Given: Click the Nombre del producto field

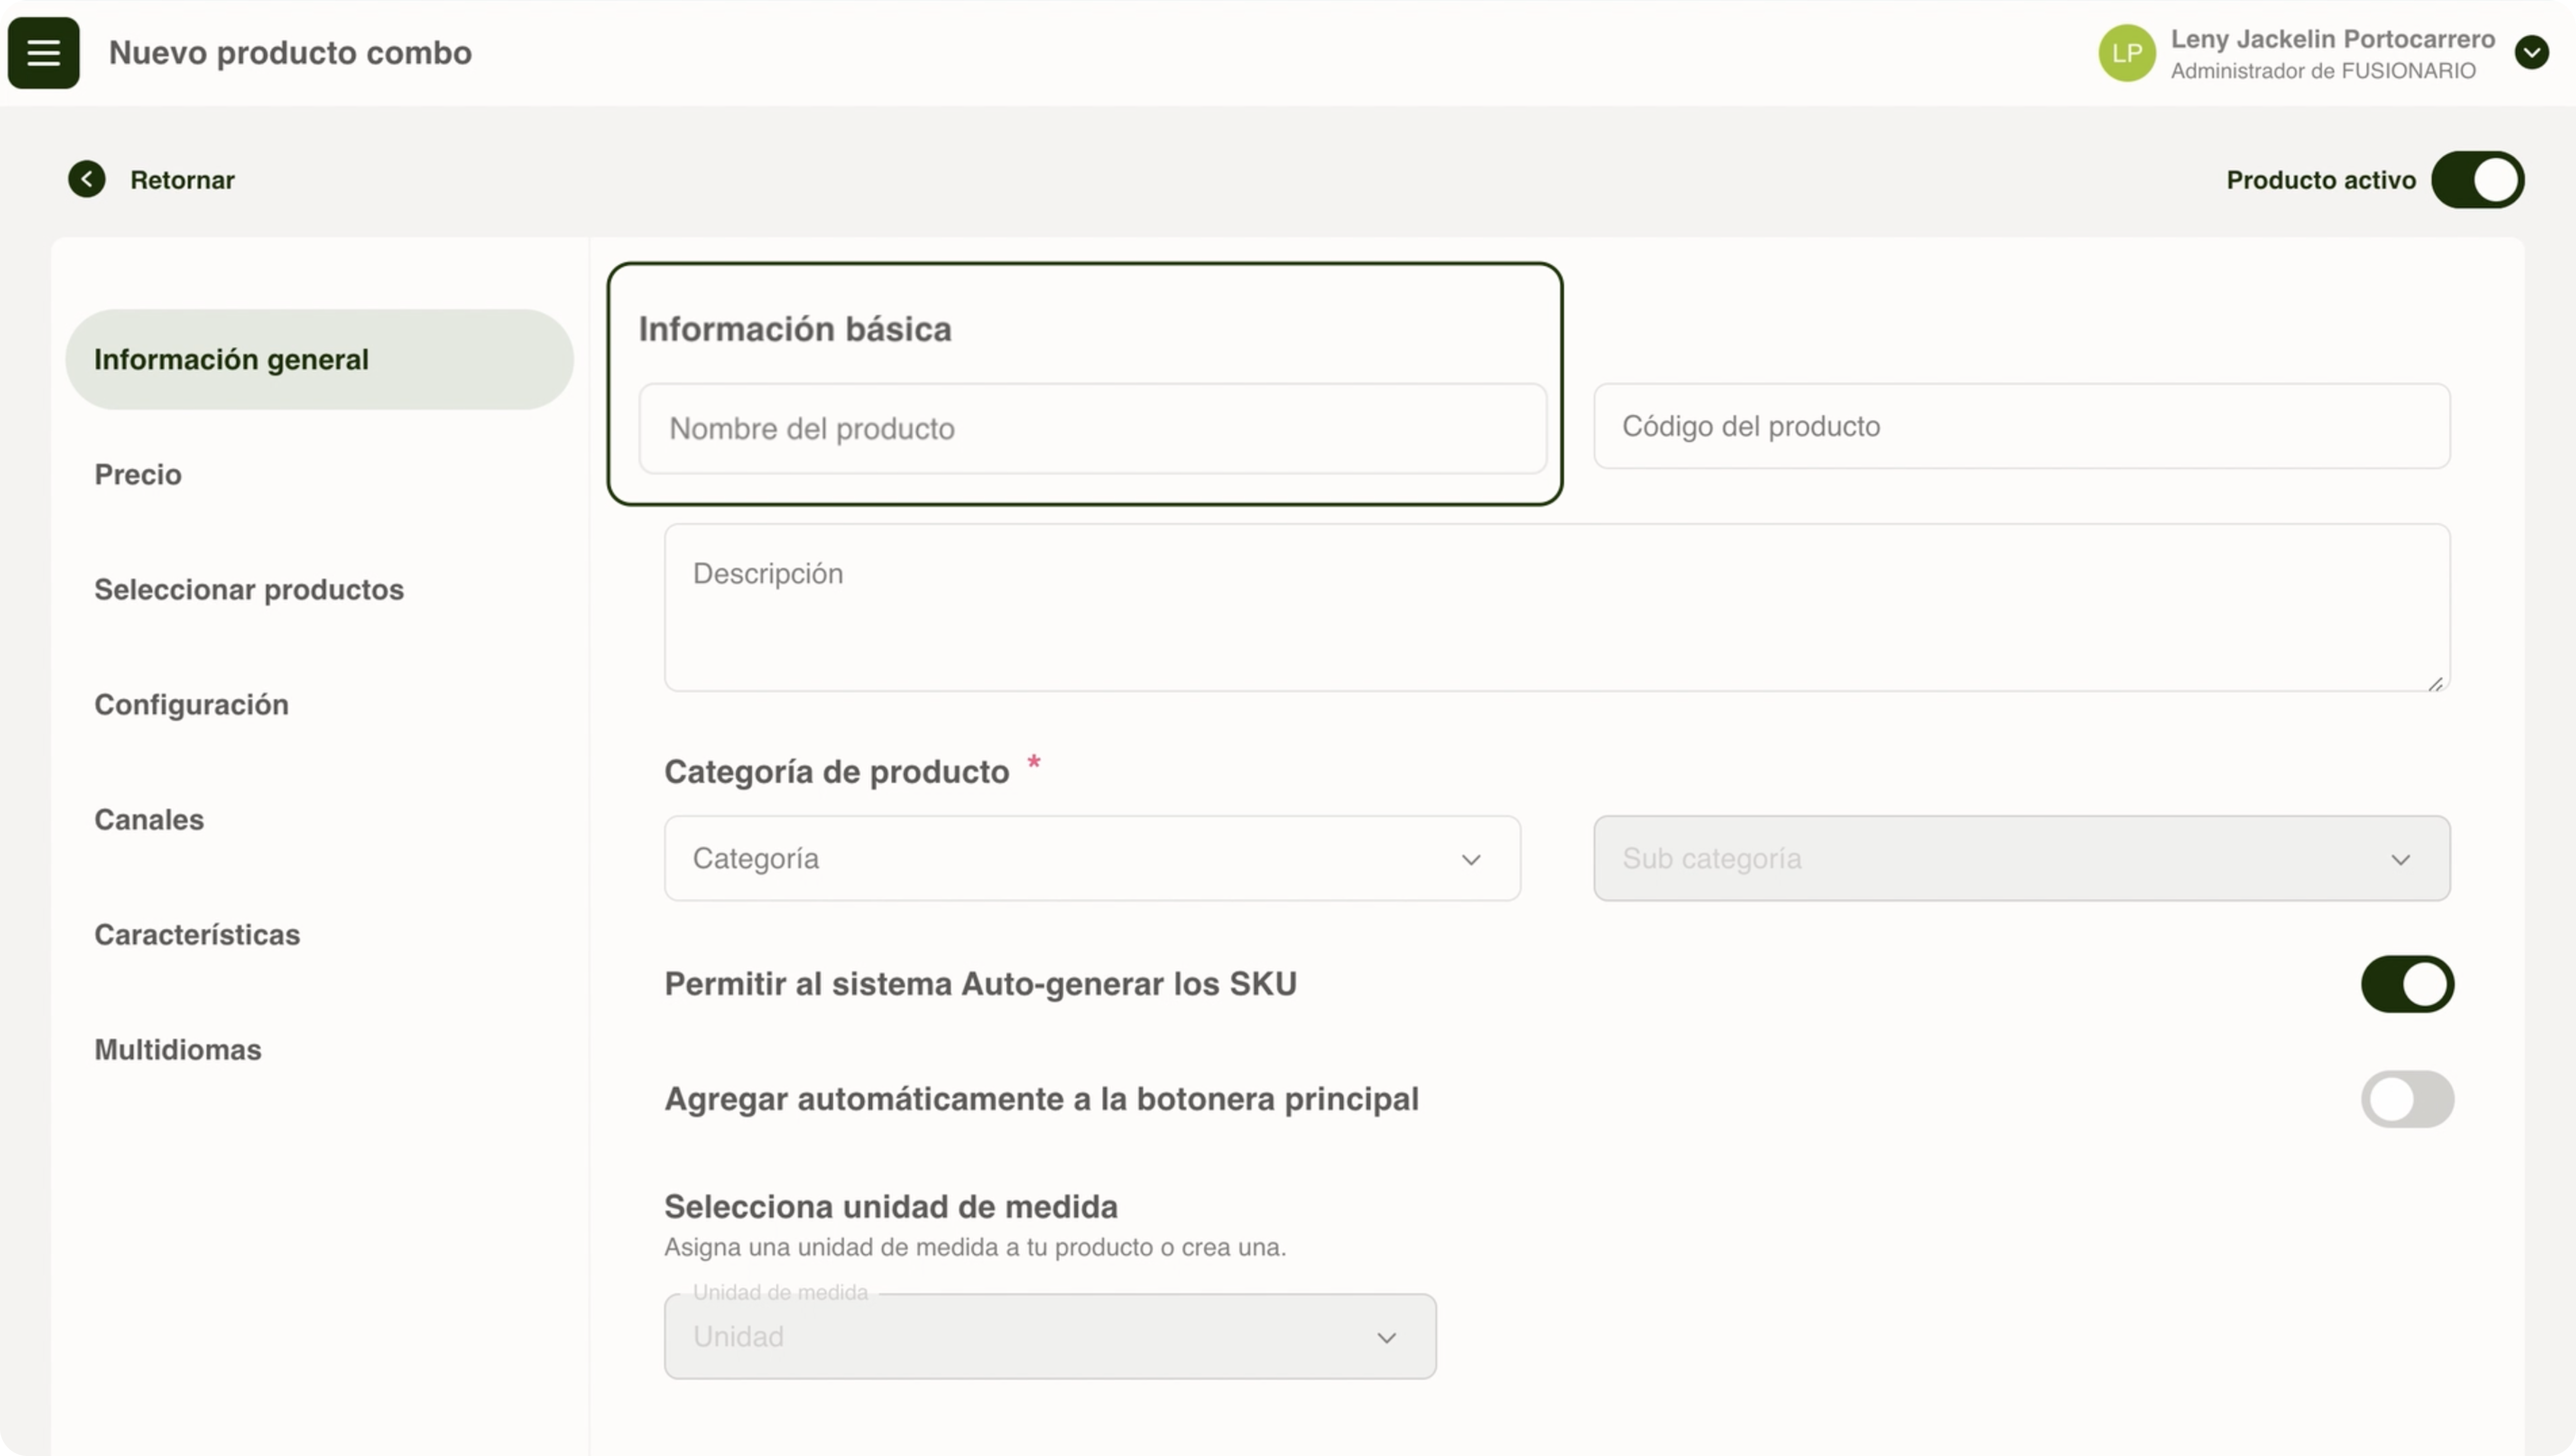Looking at the screenshot, I should point(1092,428).
